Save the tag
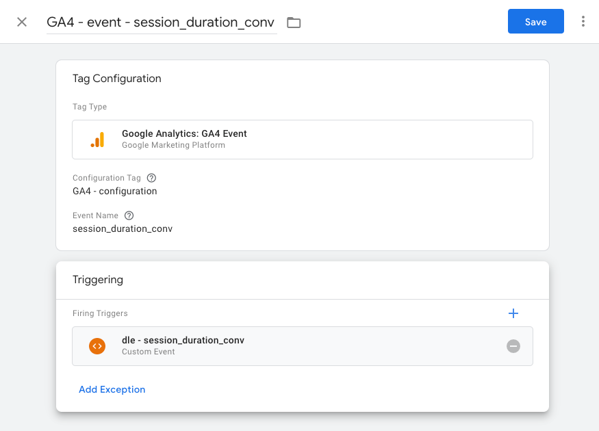Viewport: 599px width, 431px height. point(535,21)
